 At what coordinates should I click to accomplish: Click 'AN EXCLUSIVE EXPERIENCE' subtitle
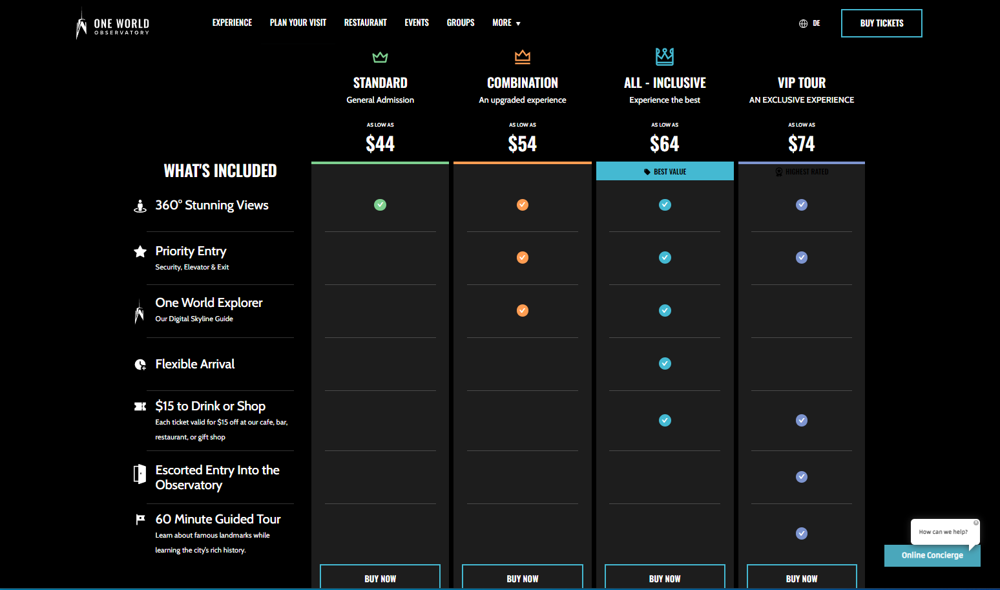[802, 100]
